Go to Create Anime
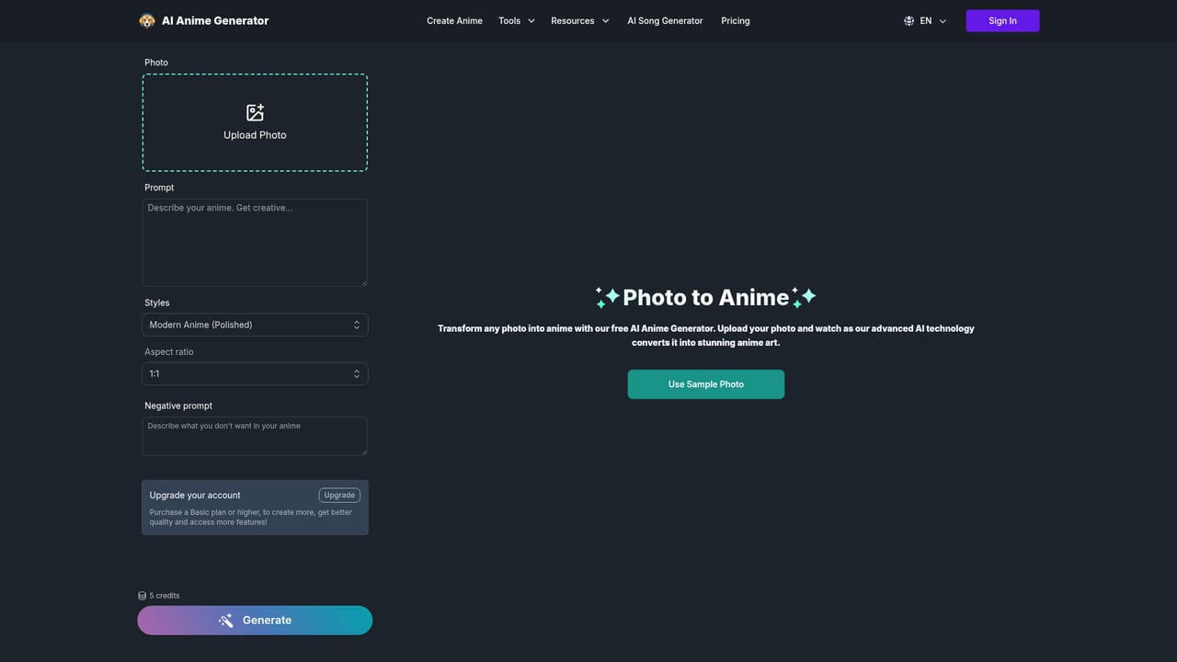 tap(454, 20)
